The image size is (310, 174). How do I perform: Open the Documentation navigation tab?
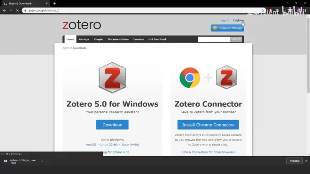[x=118, y=39]
